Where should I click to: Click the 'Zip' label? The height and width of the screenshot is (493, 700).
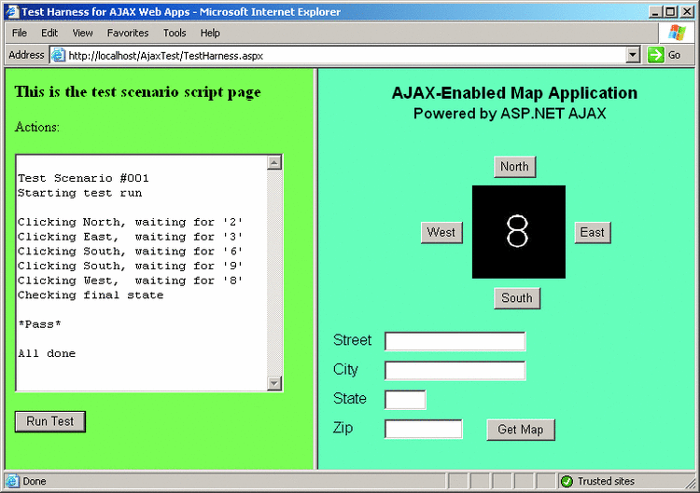pos(343,428)
